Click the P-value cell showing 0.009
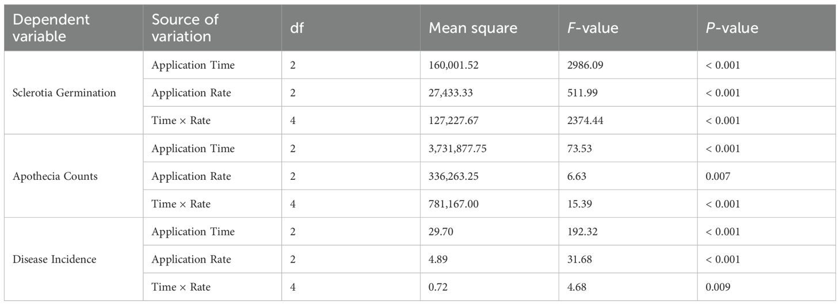Screen dimensions: 840x305 click(719, 287)
